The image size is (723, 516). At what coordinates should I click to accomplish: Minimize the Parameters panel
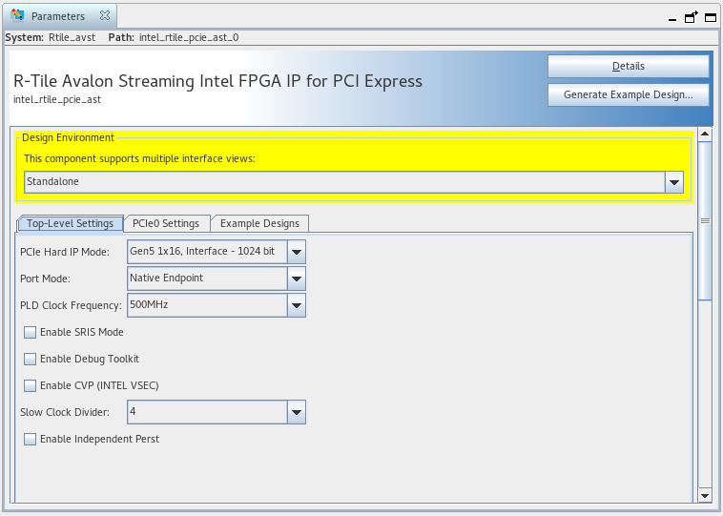click(x=673, y=17)
